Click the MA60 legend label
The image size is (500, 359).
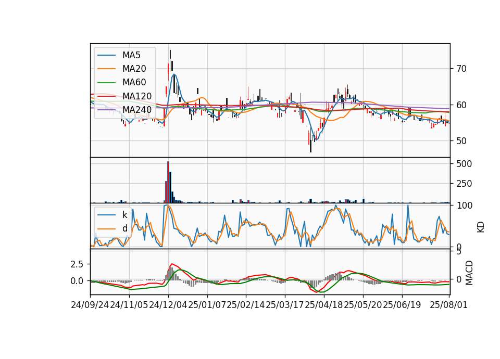[134, 83]
